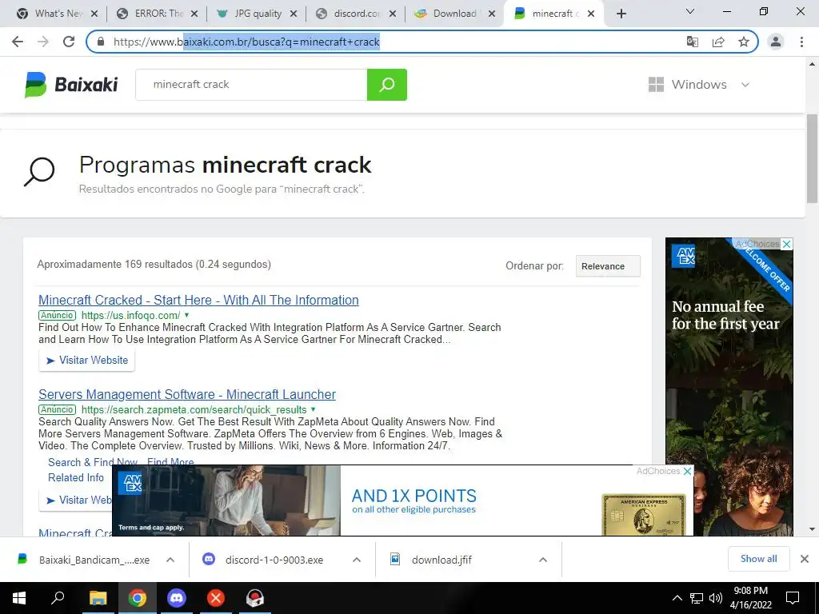Expand the us.infoqo.com ad arrow
Image resolution: width=819 pixels, height=614 pixels.
[x=186, y=315]
